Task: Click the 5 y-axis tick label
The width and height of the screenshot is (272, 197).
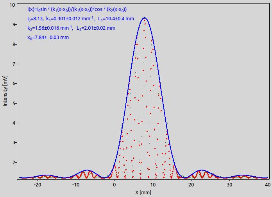Action: click(x=14, y=103)
